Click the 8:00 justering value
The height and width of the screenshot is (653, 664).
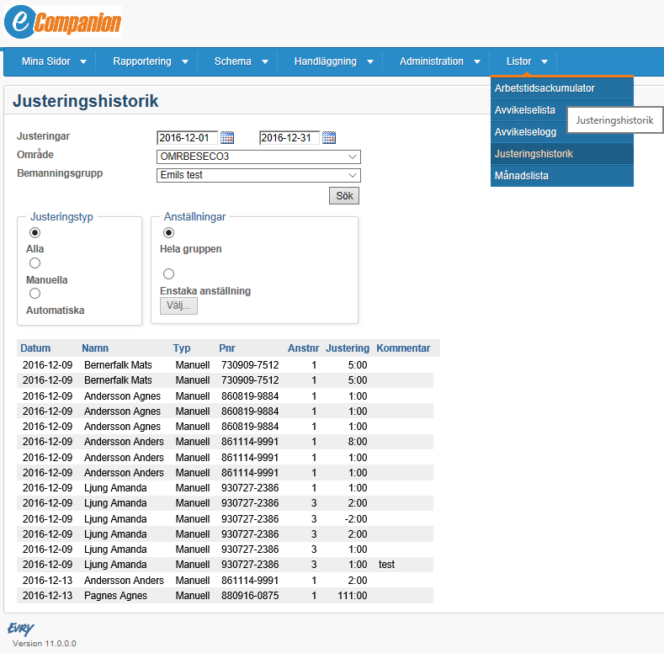click(358, 442)
